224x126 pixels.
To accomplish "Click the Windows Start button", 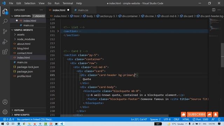I will coord(2,124).
